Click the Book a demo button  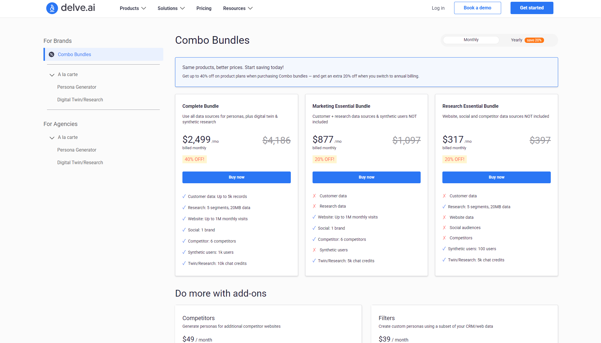(x=477, y=8)
